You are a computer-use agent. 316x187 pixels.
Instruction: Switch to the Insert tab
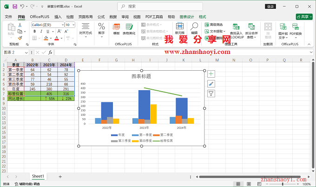tap(58, 17)
